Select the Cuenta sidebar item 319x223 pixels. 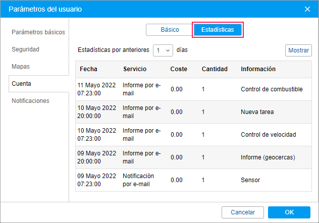point(22,84)
